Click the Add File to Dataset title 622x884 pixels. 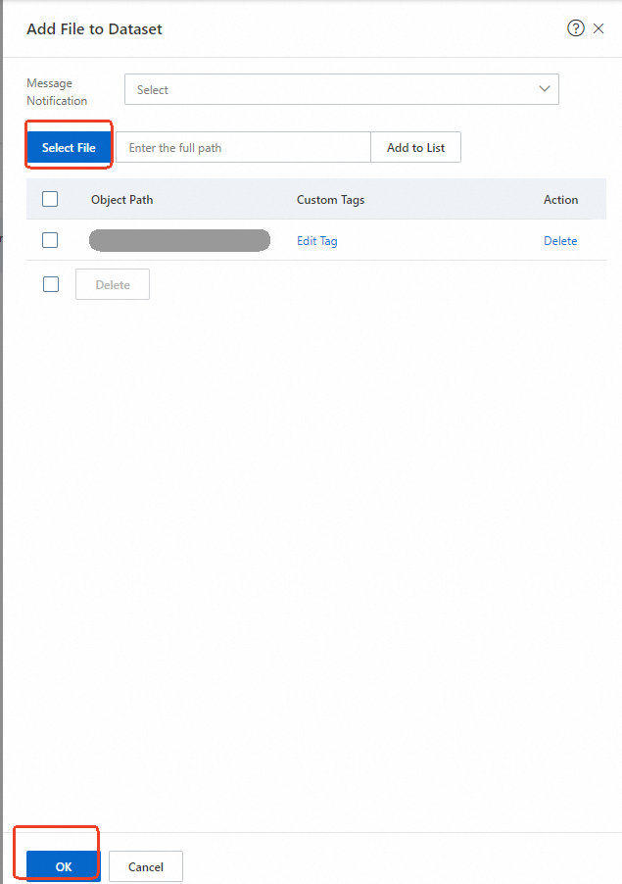click(x=95, y=28)
